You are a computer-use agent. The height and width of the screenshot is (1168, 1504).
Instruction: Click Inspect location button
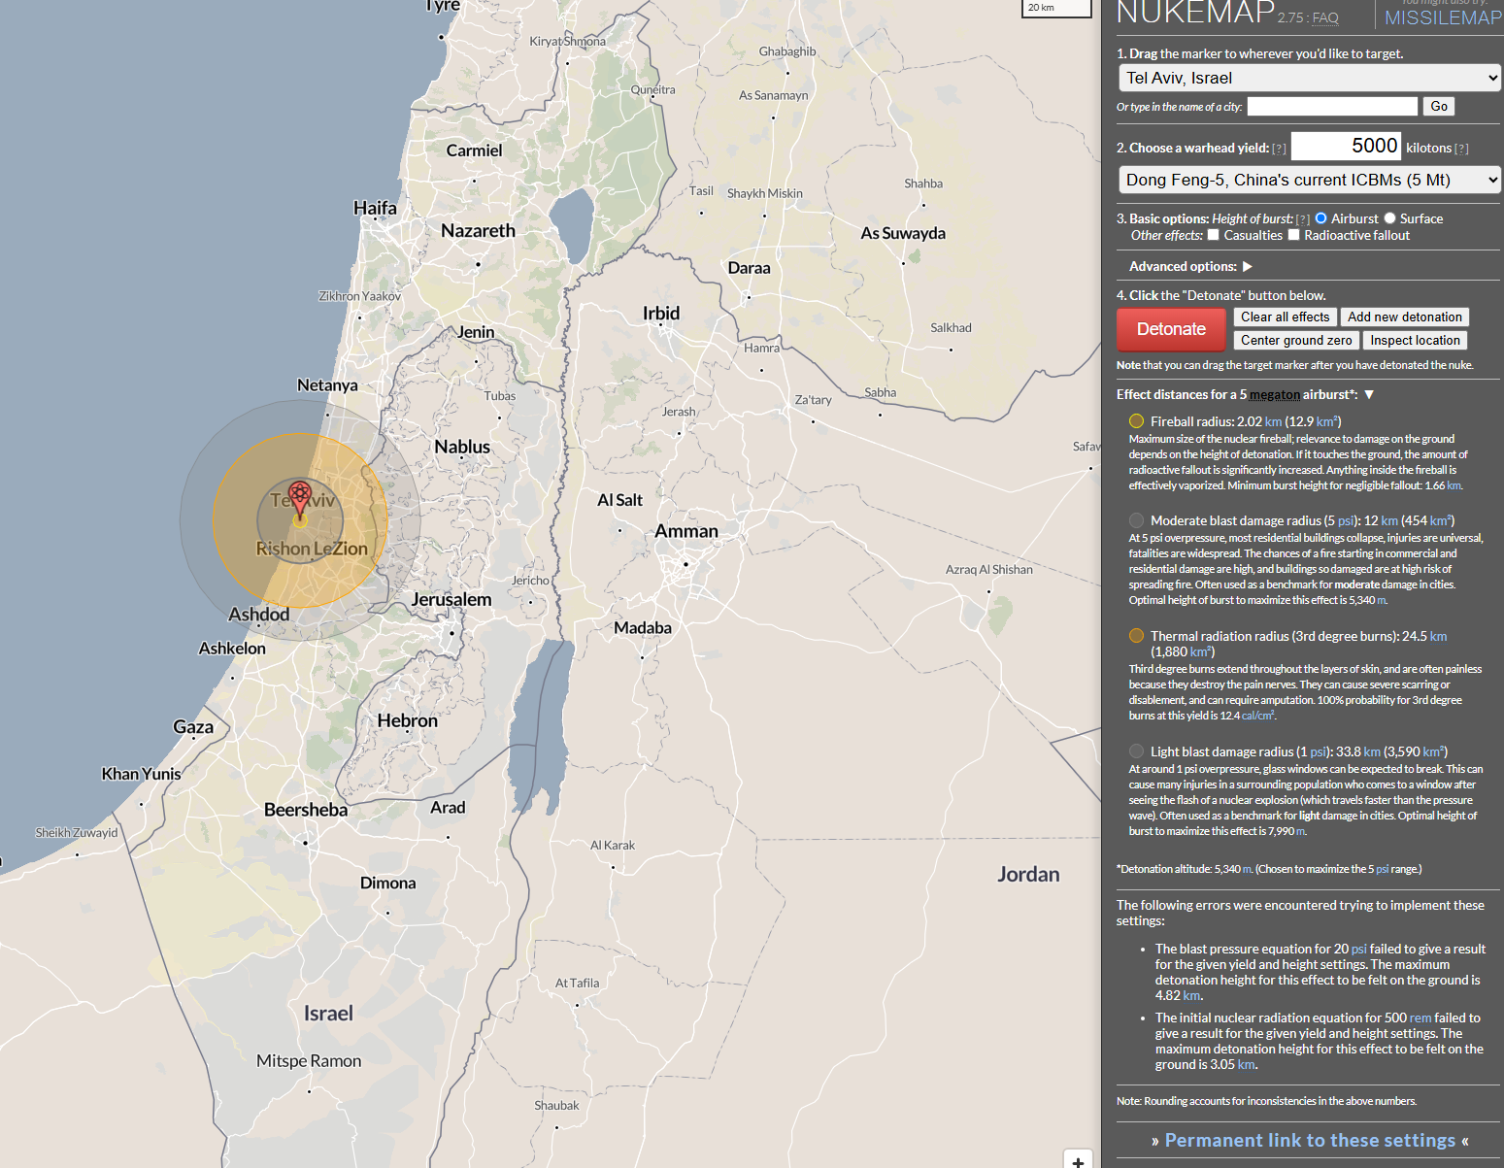[x=1415, y=340]
